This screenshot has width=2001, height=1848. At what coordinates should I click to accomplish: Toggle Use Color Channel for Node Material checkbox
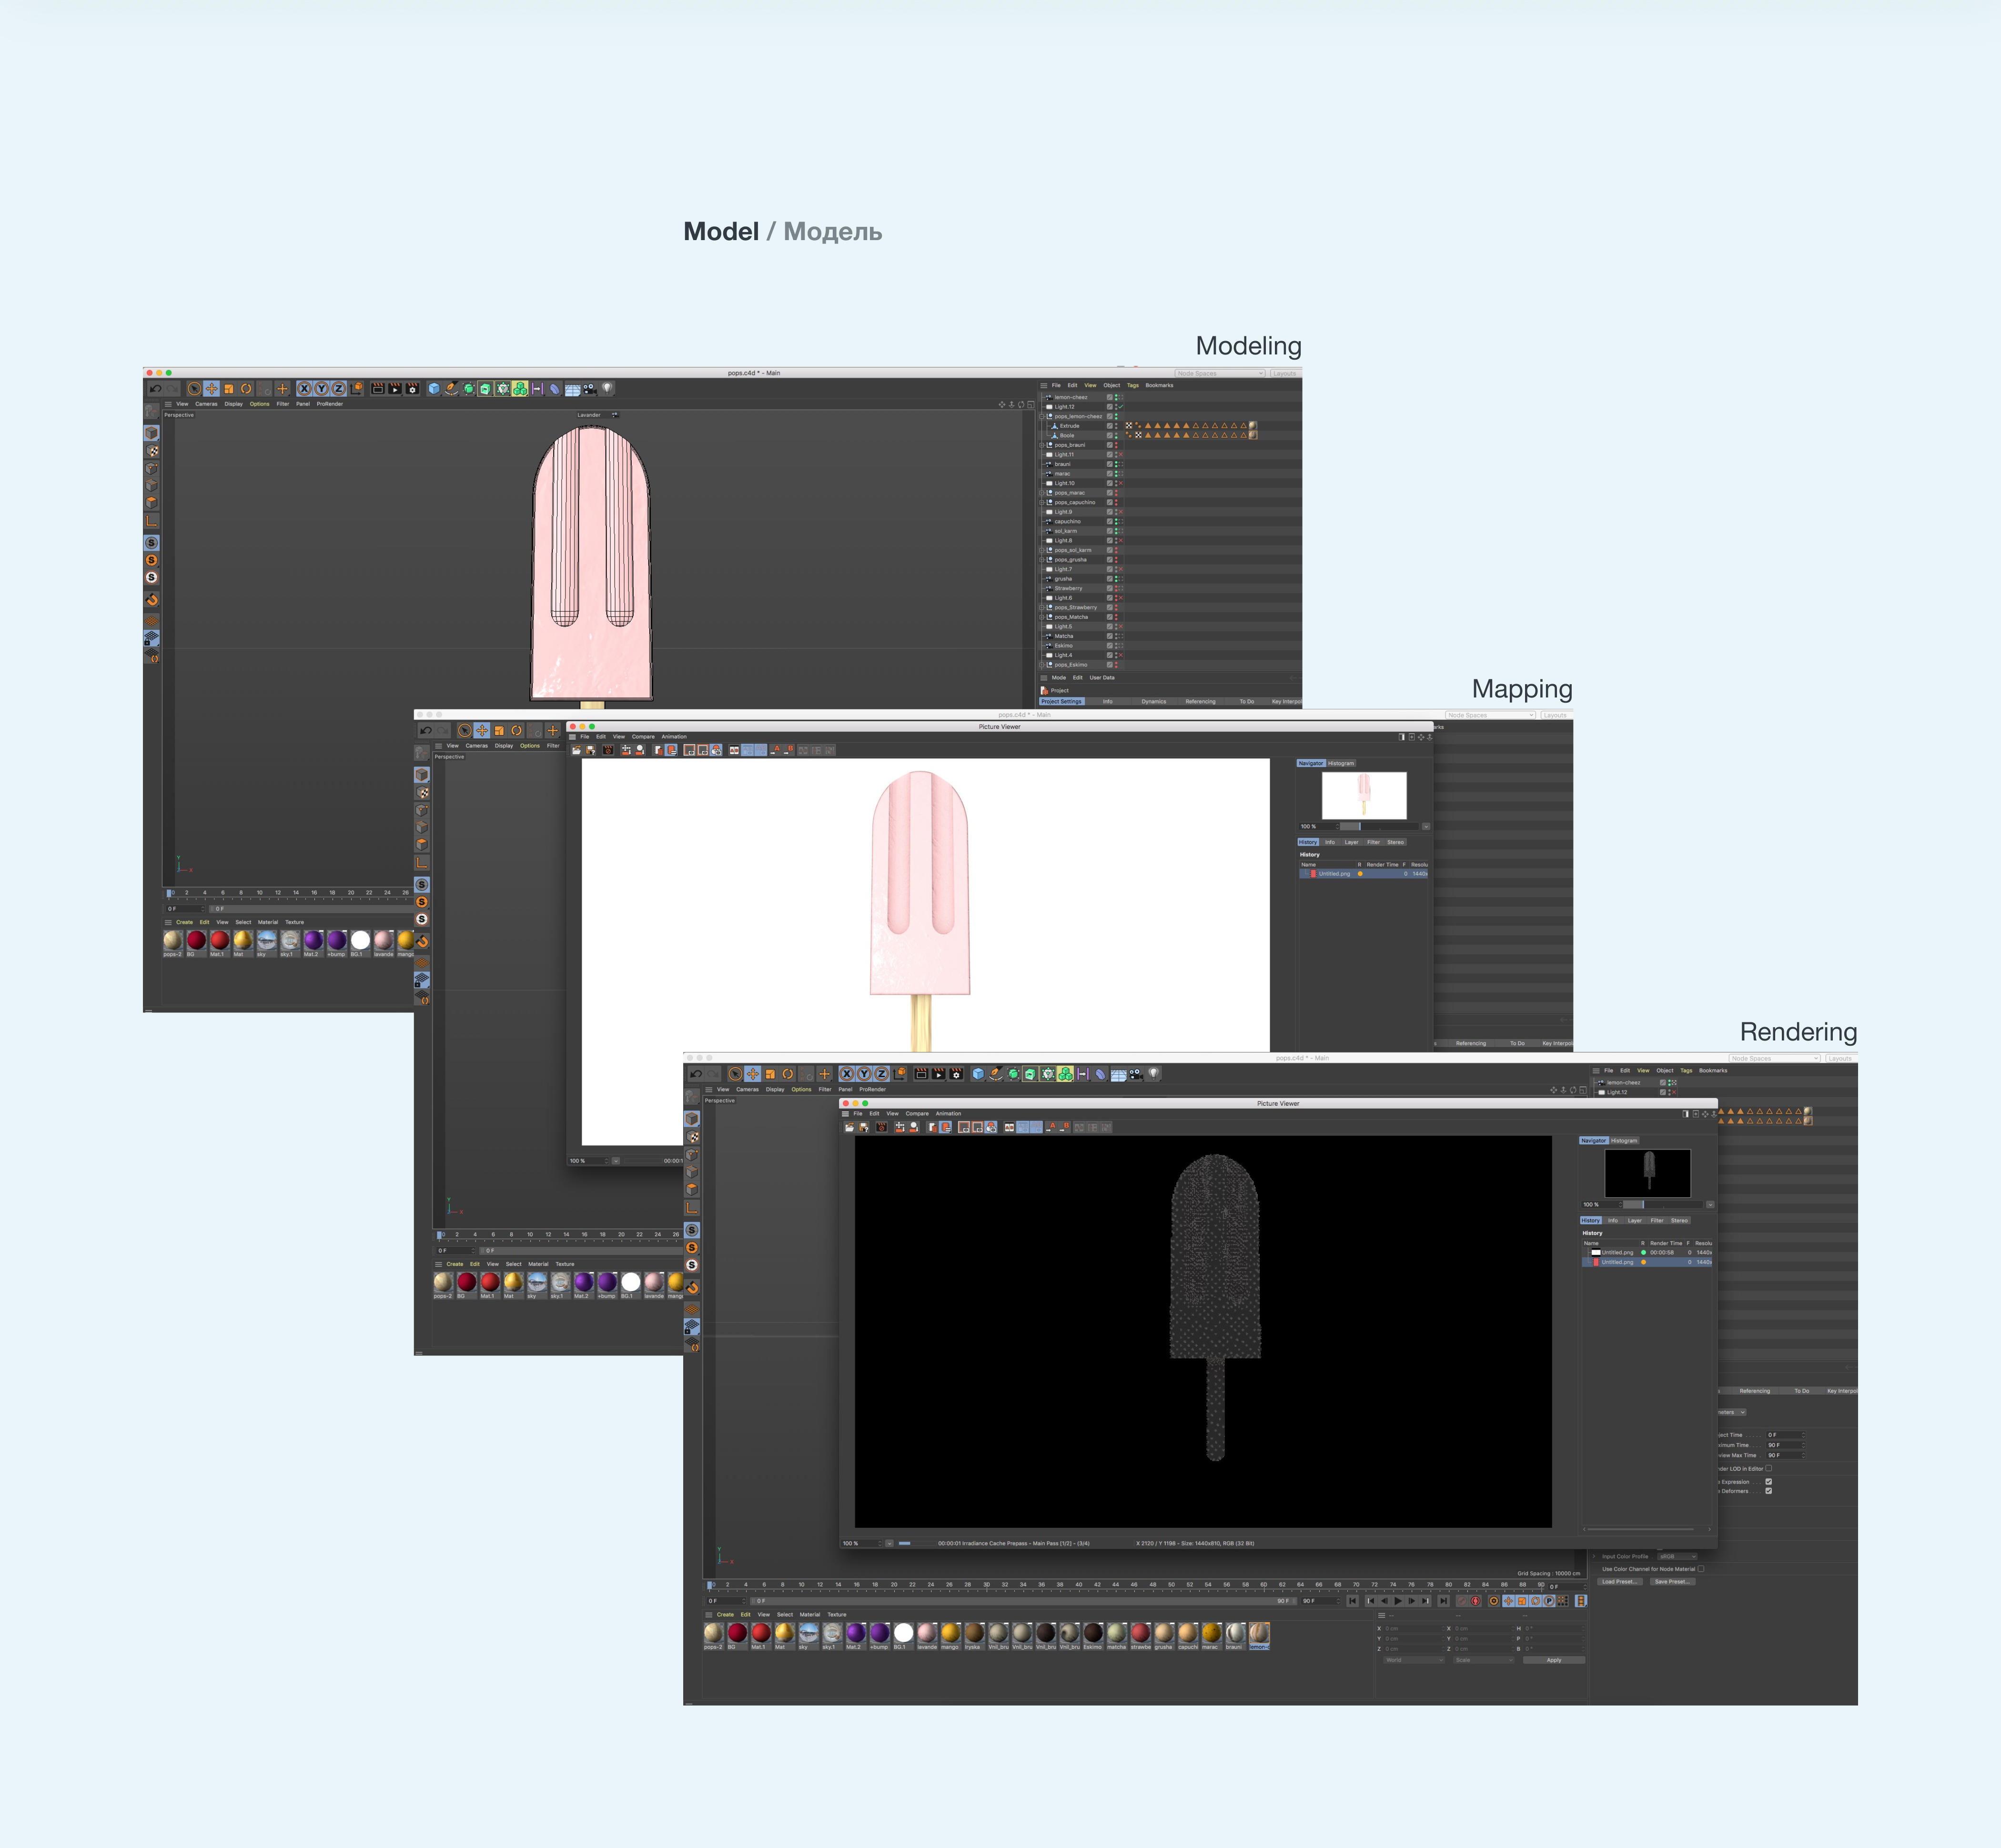click(1700, 1569)
